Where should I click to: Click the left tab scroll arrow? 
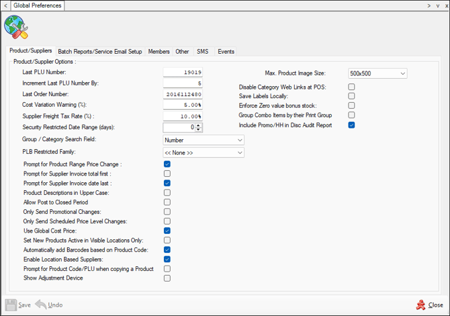point(5,5)
